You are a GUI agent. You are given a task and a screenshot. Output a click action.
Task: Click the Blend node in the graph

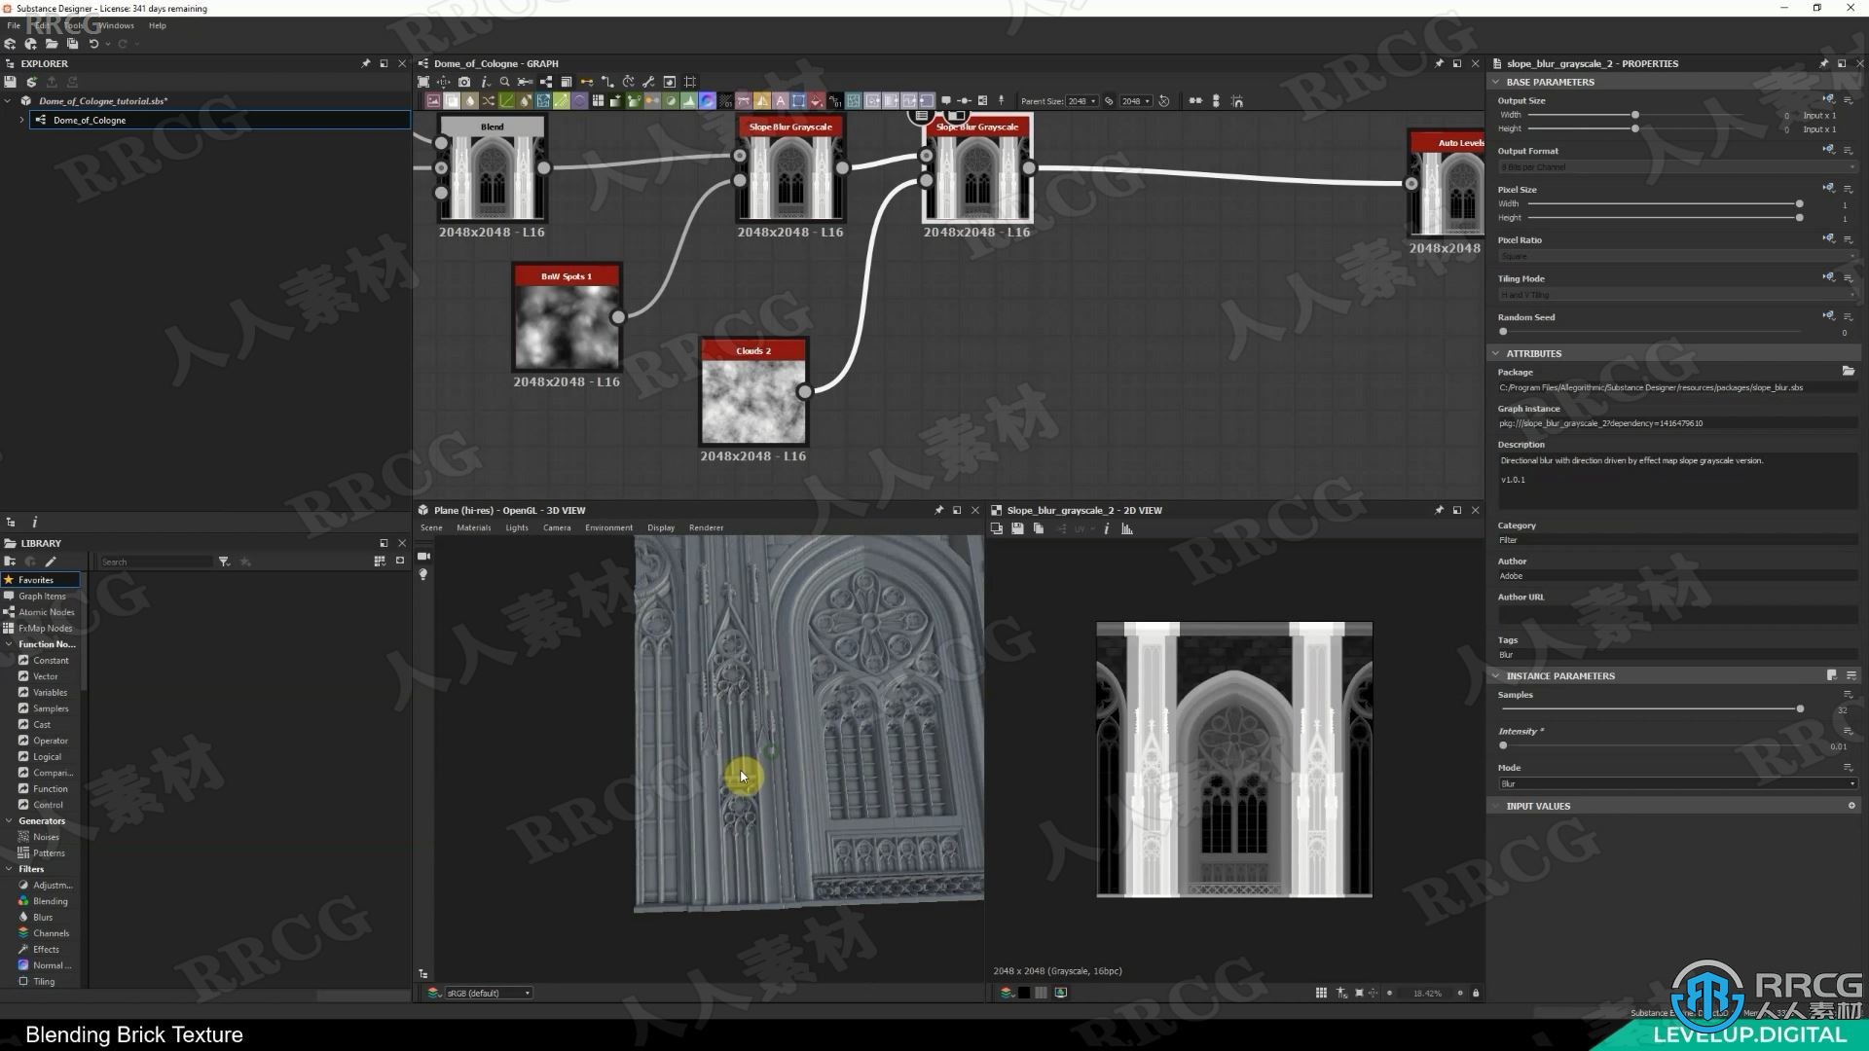click(492, 173)
